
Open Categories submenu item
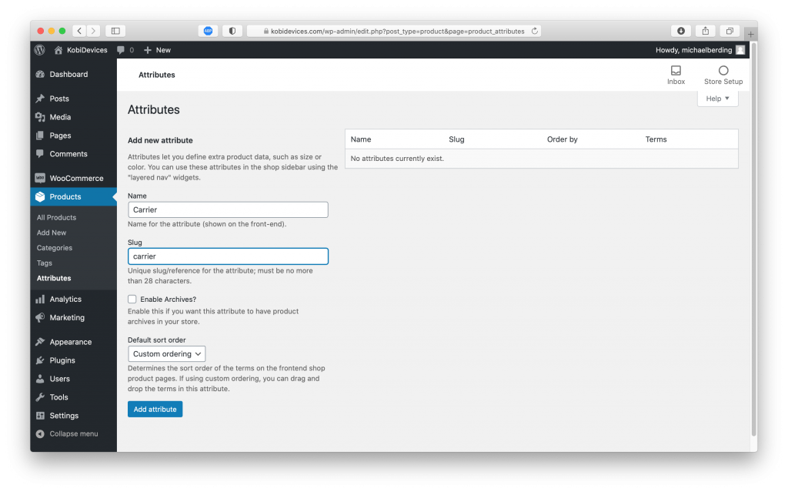pyautogui.click(x=55, y=248)
